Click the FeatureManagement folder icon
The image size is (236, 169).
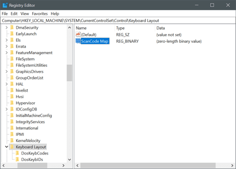(x=12, y=53)
